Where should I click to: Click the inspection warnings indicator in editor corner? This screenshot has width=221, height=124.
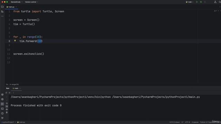point(215,11)
